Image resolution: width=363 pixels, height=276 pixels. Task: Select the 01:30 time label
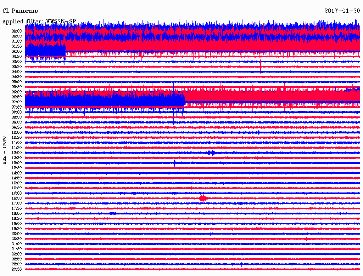pos(17,46)
